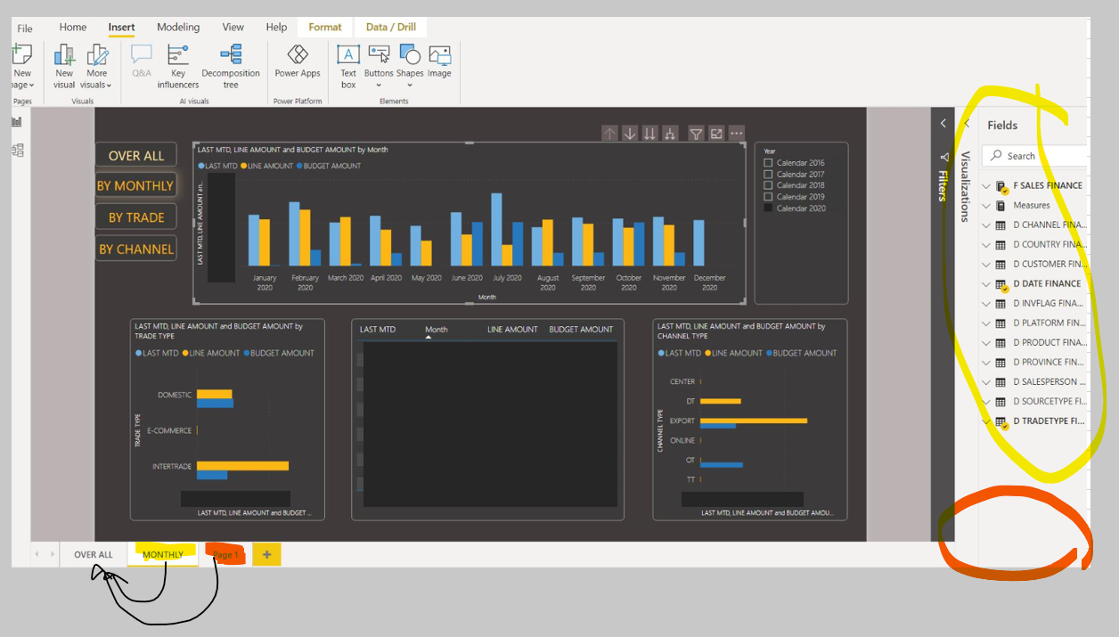Image resolution: width=1119 pixels, height=637 pixels.
Task: Select D PROVINCE FIN... table row
Action: pyautogui.click(x=1034, y=363)
